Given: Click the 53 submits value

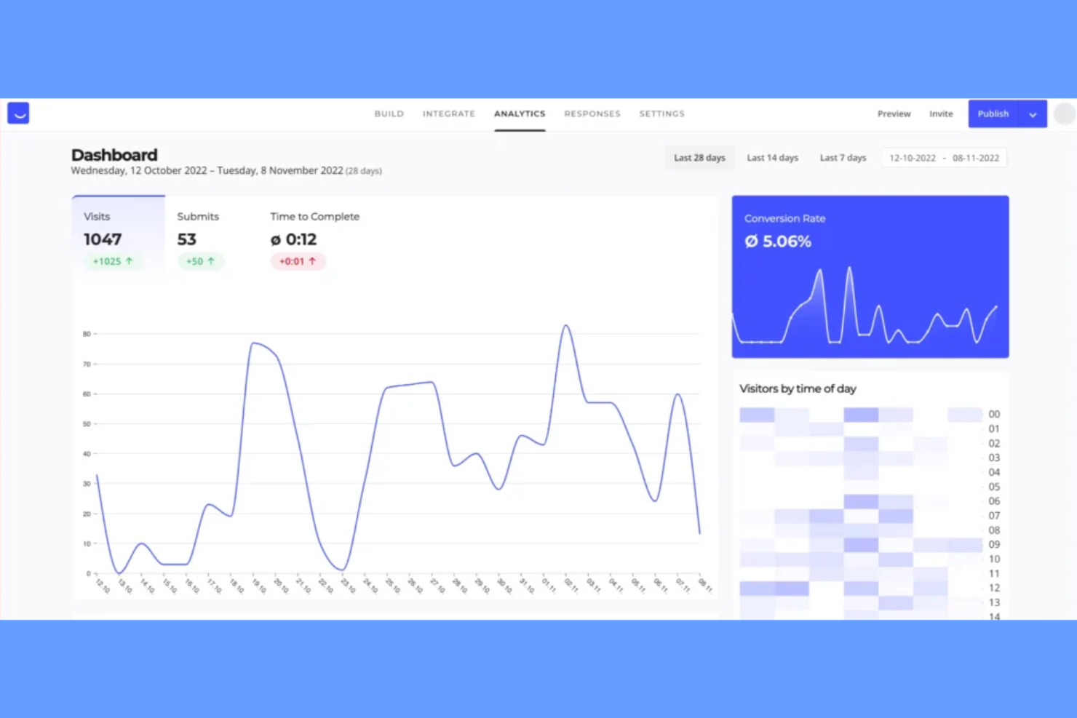Looking at the screenshot, I should tap(187, 239).
